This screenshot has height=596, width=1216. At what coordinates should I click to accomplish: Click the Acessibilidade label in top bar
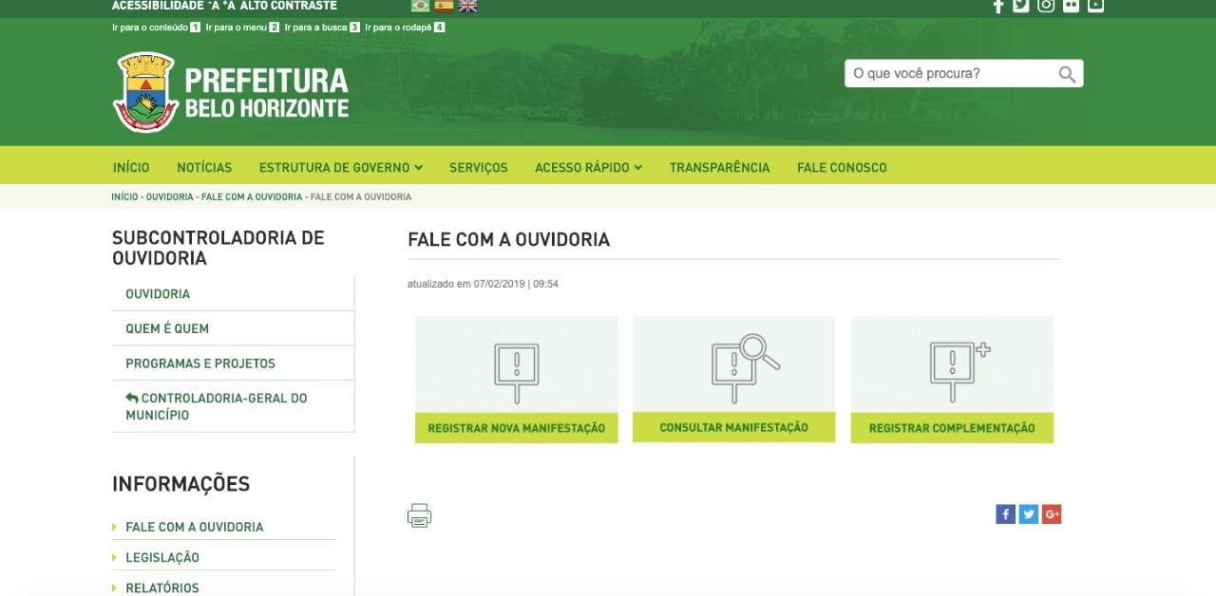158,6
